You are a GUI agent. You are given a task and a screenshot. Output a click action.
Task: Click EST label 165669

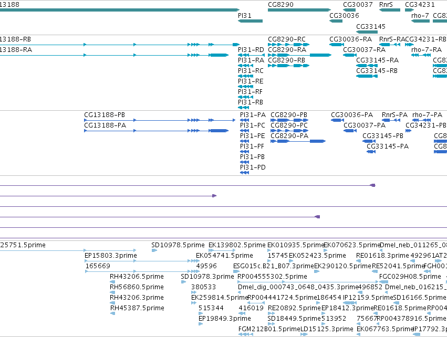pyautogui.click(x=98, y=266)
